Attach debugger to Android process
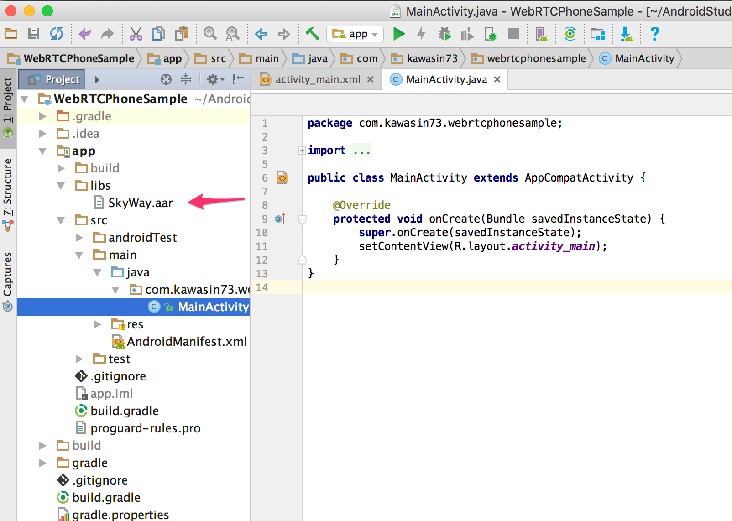732x521 pixels. click(490, 33)
